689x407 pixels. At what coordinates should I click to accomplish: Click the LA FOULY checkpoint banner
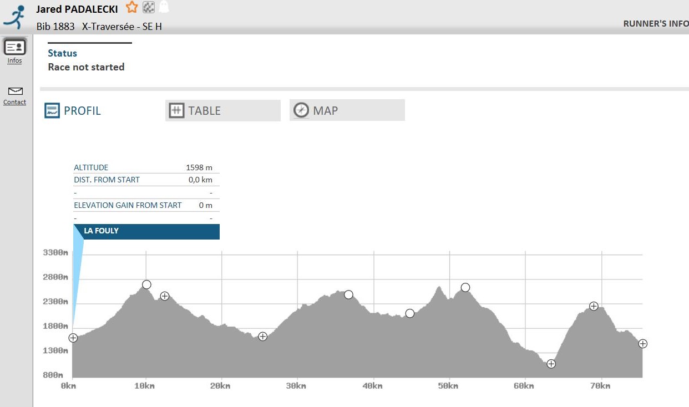(146, 231)
